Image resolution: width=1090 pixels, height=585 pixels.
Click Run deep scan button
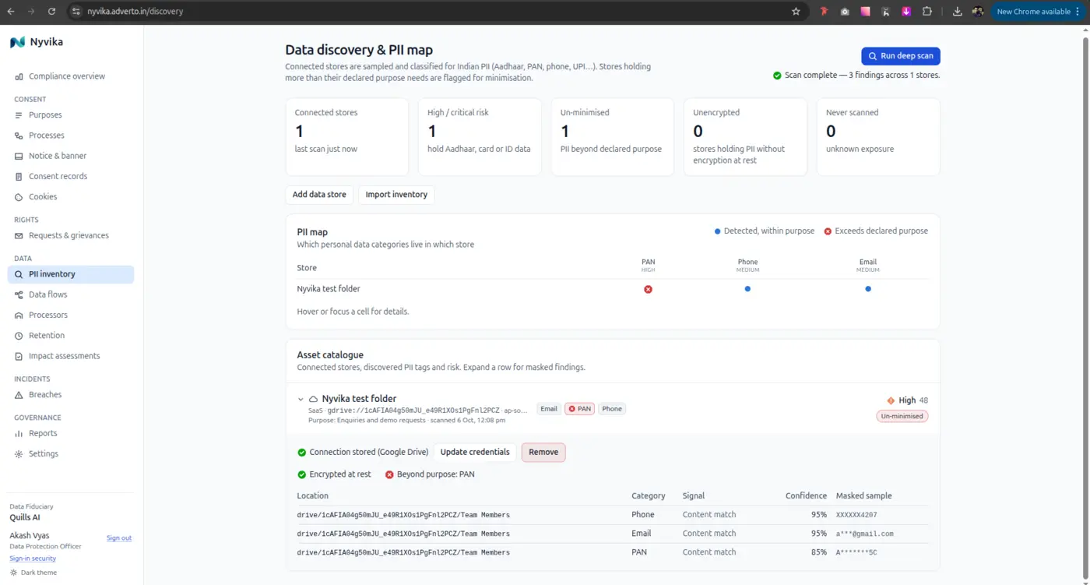[901, 56]
